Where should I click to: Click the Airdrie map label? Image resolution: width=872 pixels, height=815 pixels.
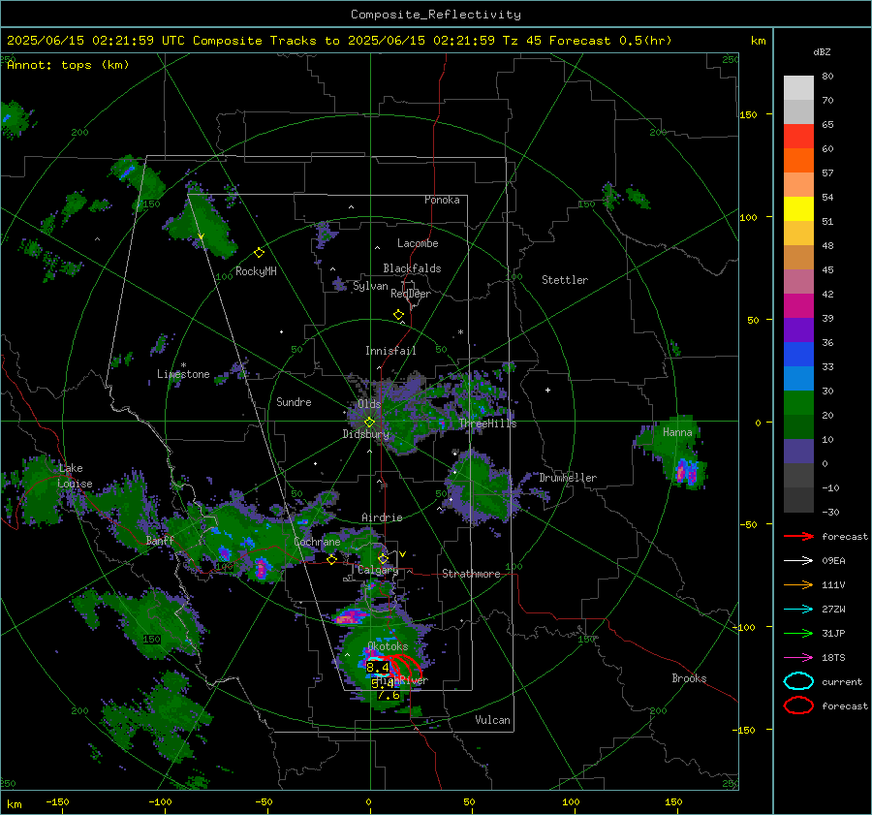click(x=382, y=517)
